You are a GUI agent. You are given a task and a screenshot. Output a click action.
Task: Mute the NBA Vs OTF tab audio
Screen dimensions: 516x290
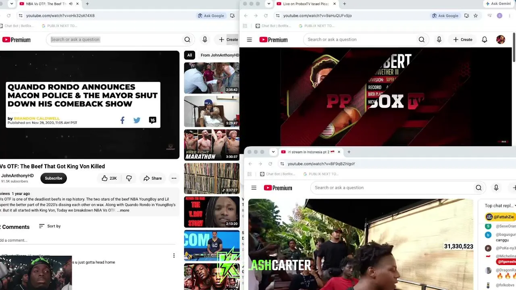point(71,4)
